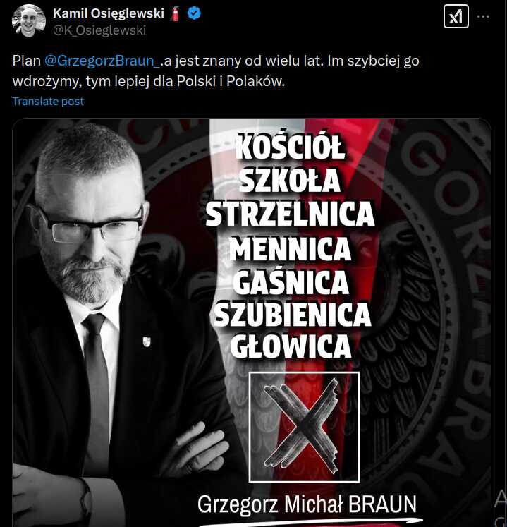Click the lapel pin on the suit
This screenshot has width=507, height=527.
point(146,342)
